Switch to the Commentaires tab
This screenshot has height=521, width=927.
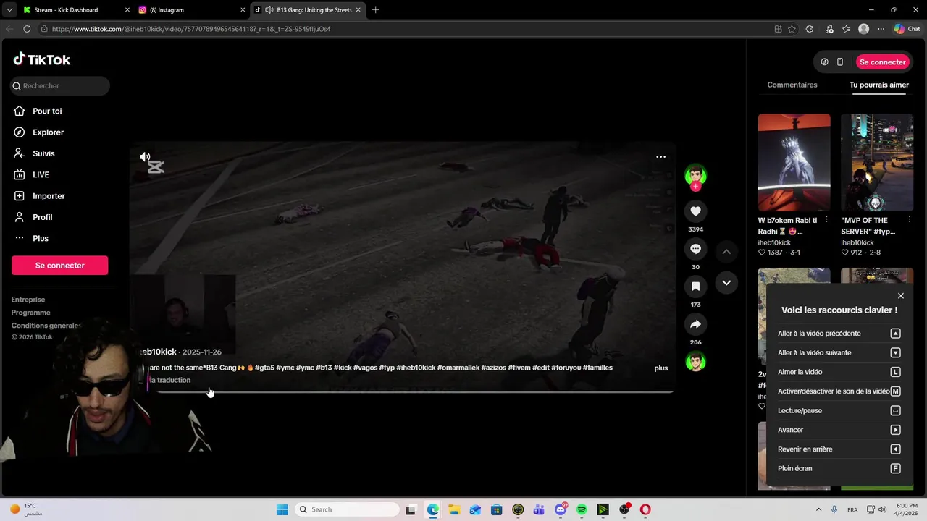(792, 85)
